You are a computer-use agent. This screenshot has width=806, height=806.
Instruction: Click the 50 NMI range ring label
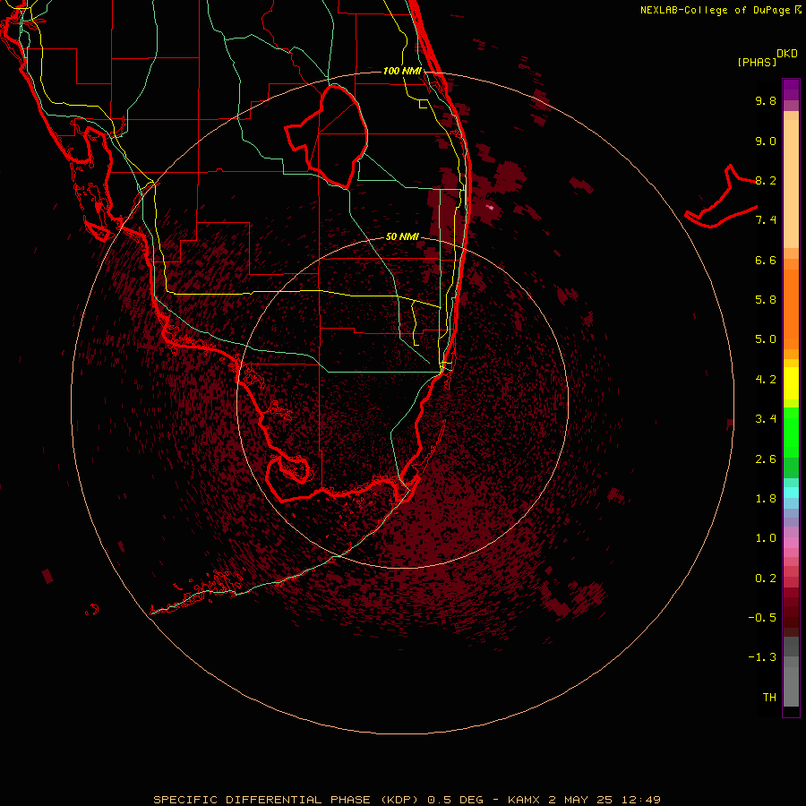click(402, 236)
